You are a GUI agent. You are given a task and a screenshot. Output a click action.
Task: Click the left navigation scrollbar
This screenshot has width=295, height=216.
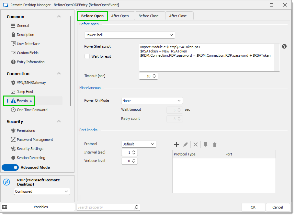(x=70, y=61)
